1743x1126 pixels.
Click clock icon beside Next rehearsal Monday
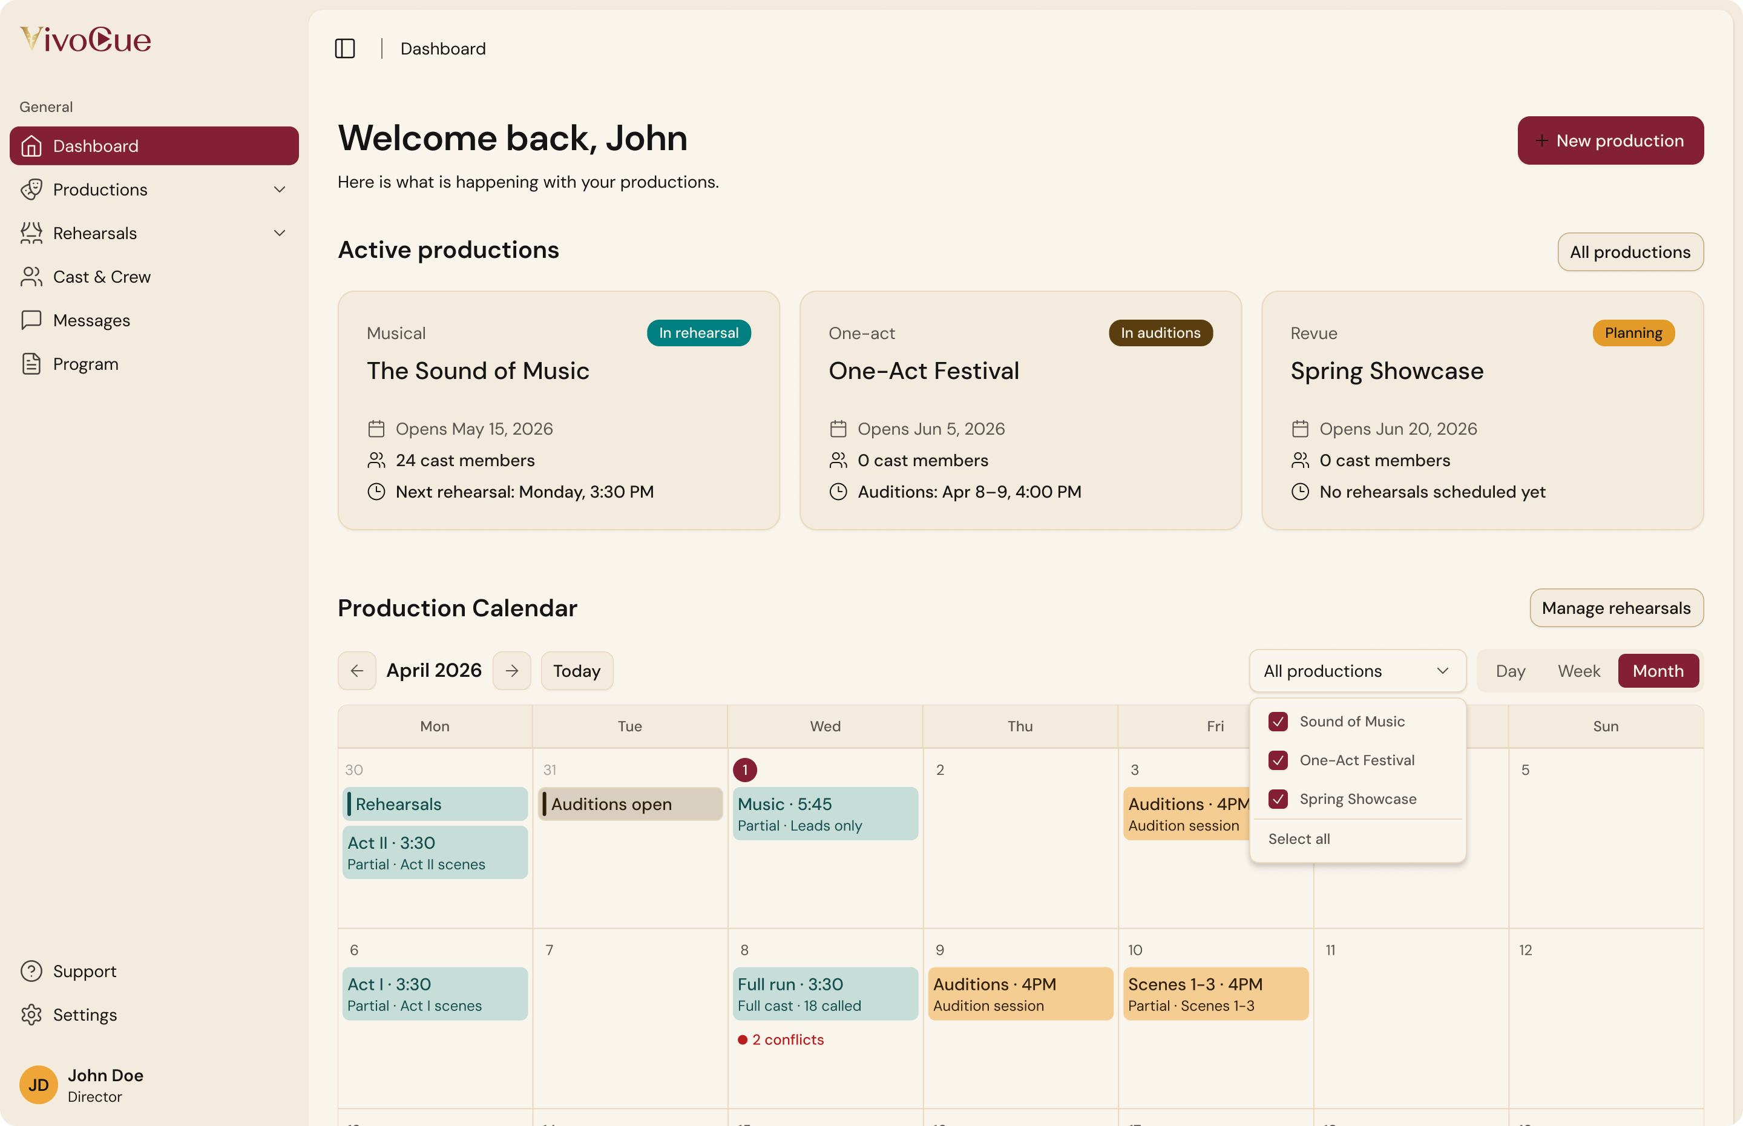point(376,492)
